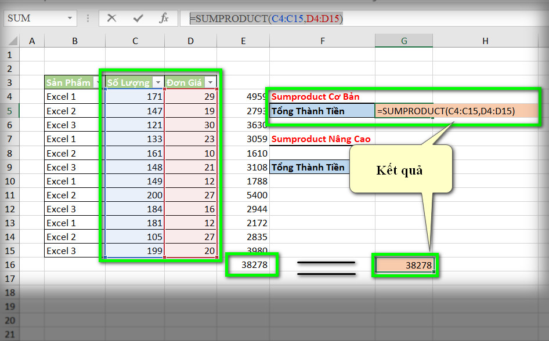Select column A header

tap(32, 41)
